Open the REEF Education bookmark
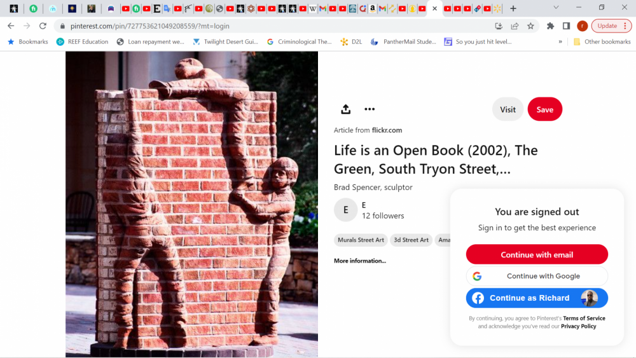The image size is (636, 358). point(82,41)
